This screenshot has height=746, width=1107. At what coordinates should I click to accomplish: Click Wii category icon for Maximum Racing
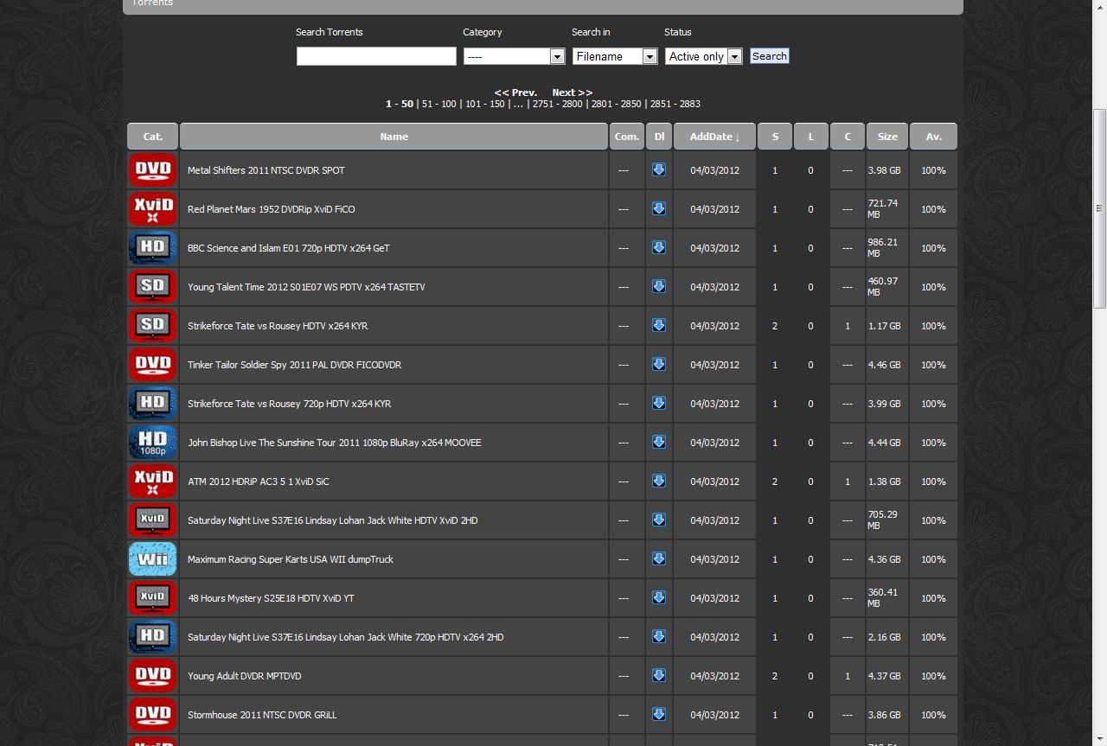click(x=152, y=559)
